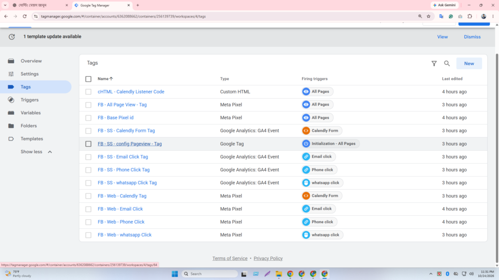Click the search tags magnifier icon

[x=447, y=64]
